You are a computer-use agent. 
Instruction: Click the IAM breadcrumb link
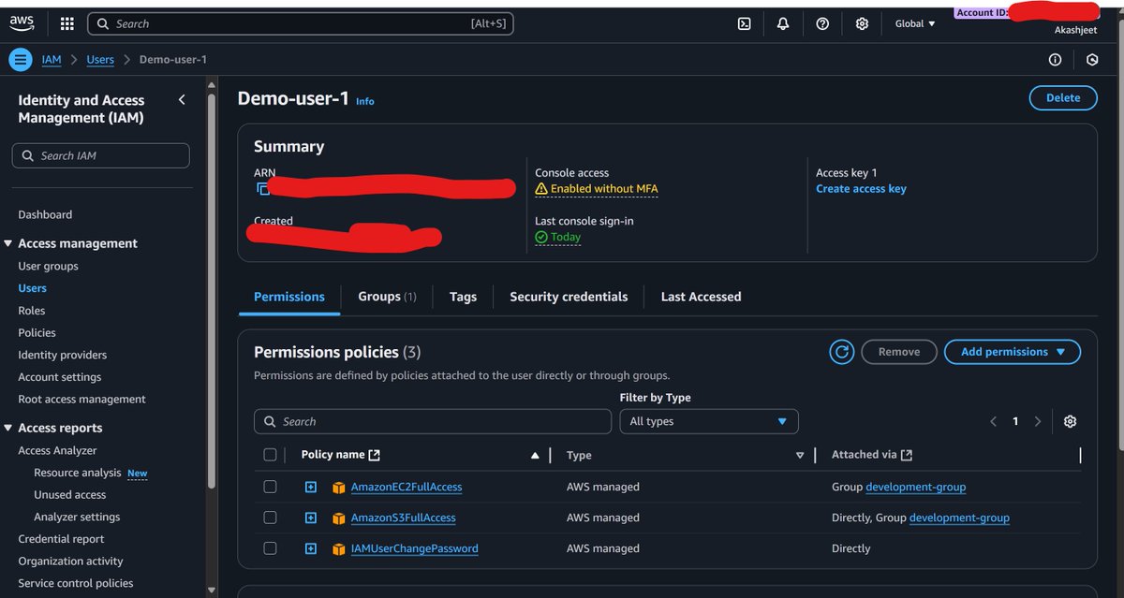(52, 60)
